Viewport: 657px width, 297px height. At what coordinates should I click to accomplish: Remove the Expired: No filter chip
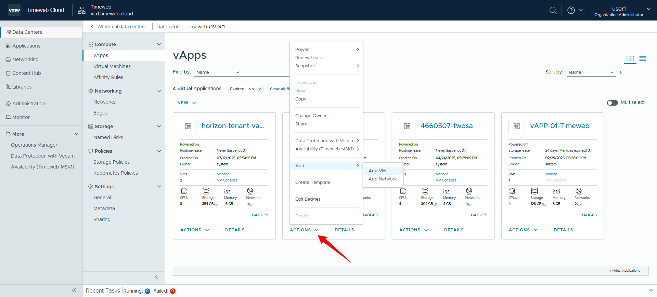point(260,89)
